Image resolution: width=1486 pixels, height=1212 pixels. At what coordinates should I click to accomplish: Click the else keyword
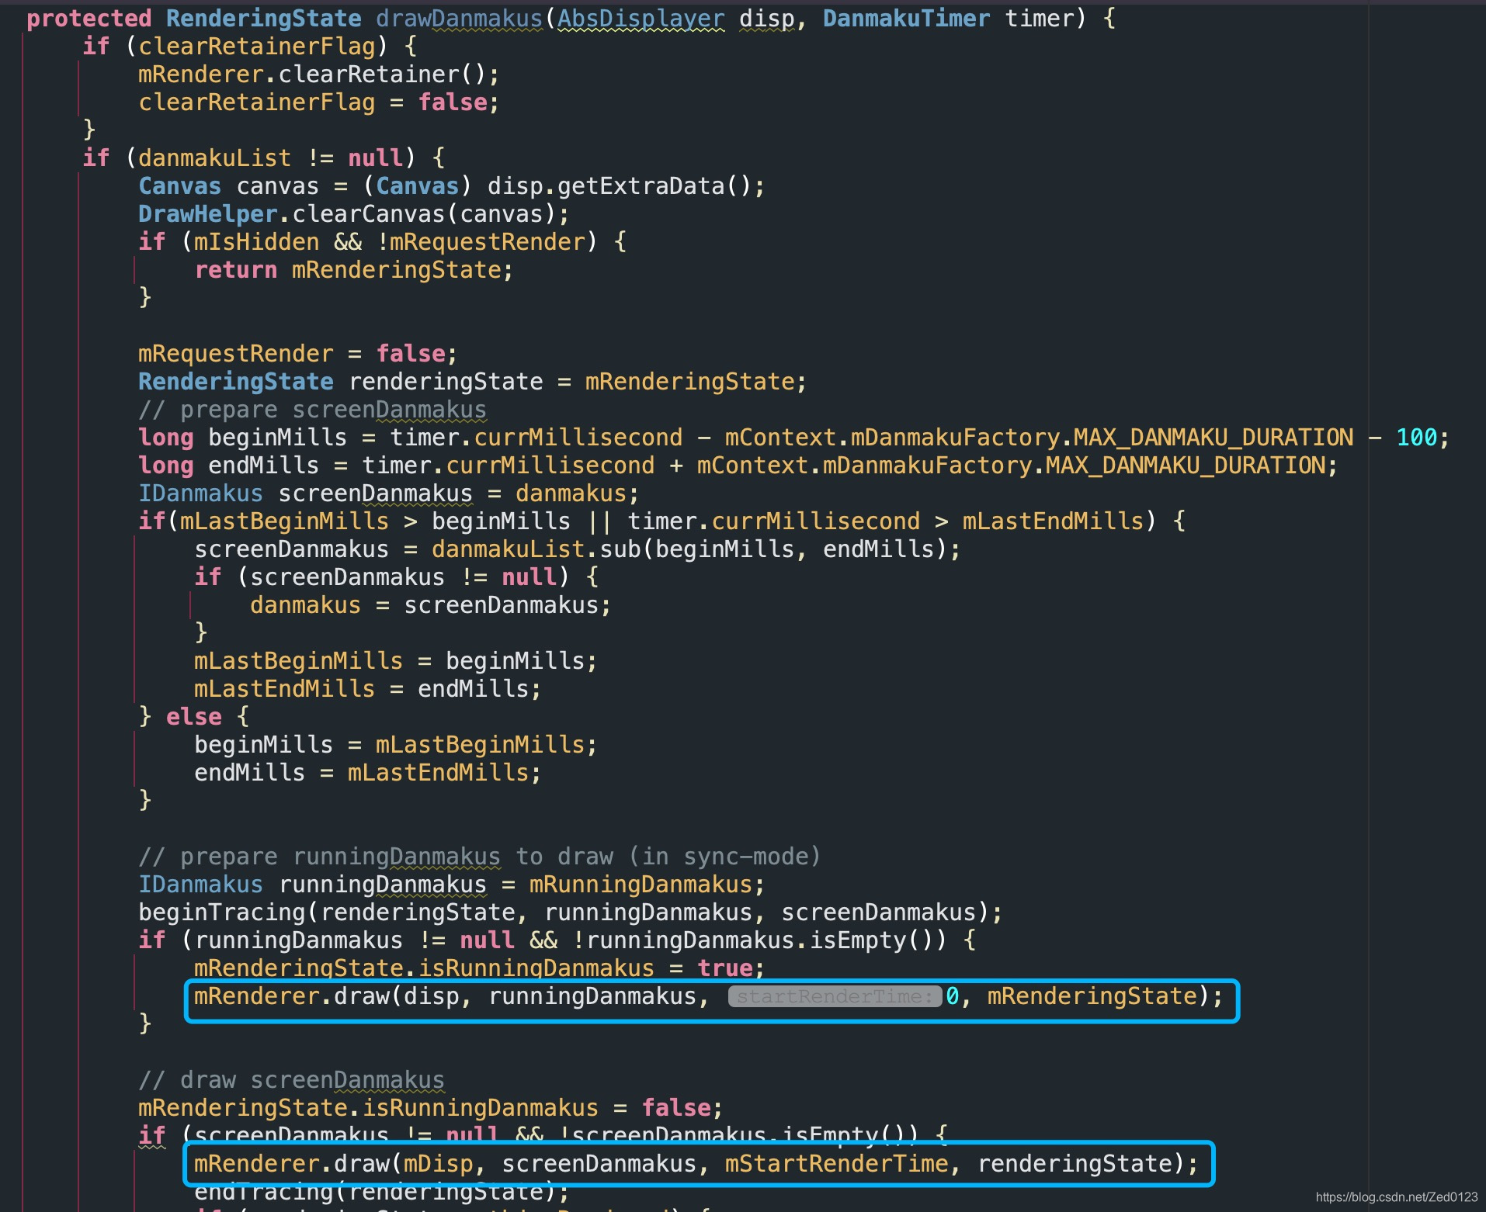(194, 717)
